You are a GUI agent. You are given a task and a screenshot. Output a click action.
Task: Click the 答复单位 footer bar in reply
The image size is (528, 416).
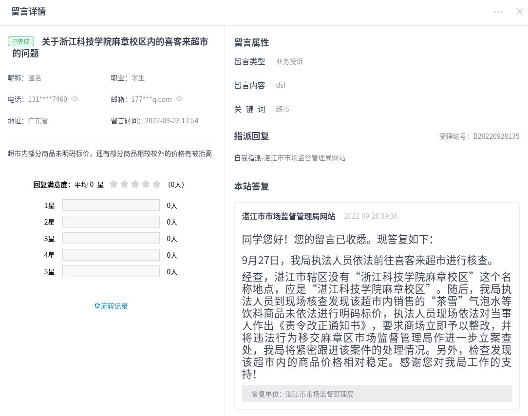[x=377, y=394]
